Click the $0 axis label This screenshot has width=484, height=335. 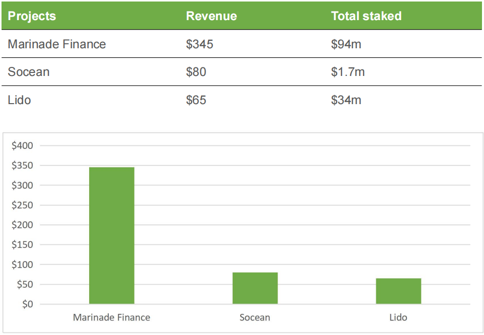pos(28,304)
